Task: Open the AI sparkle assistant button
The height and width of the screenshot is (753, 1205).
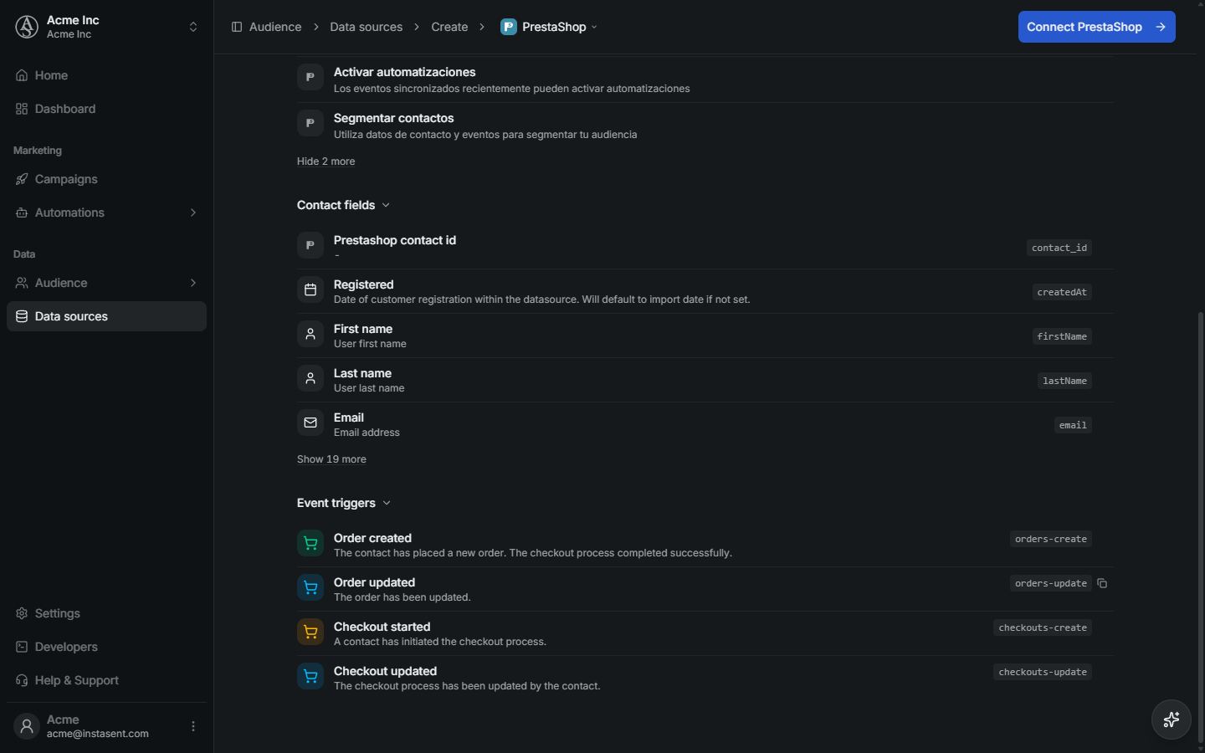Action: click(1172, 720)
